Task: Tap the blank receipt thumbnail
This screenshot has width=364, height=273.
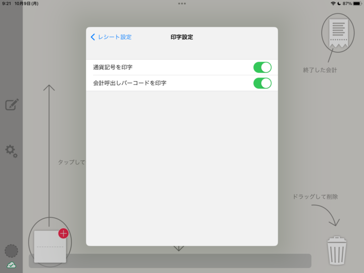Action: (50, 246)
